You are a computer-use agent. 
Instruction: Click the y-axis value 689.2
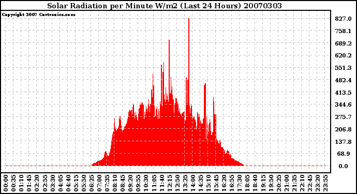point(343,43)
